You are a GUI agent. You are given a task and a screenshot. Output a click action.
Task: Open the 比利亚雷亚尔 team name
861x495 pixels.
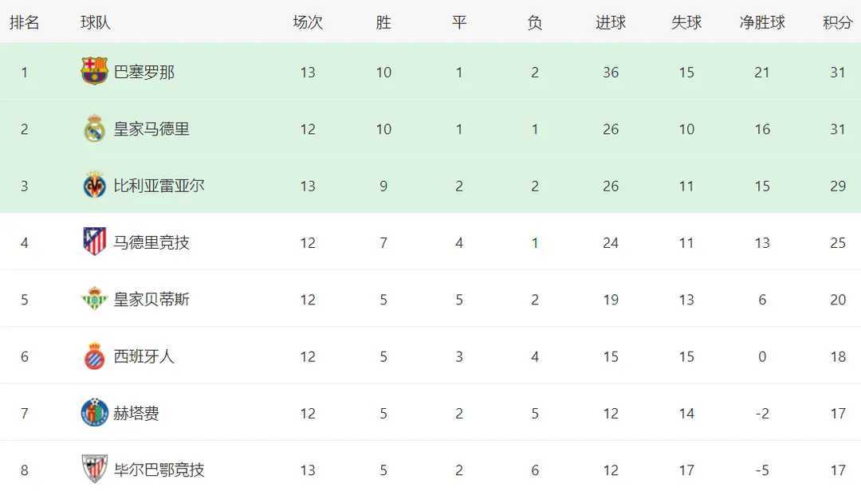point(159,186)
